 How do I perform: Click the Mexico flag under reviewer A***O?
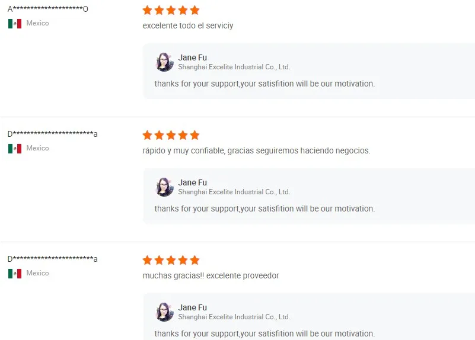tap(15, 24)
